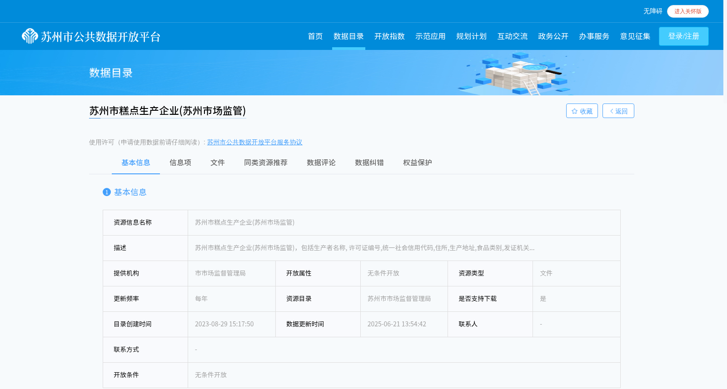Click the 更新频率 label cell

click(145, 299)
